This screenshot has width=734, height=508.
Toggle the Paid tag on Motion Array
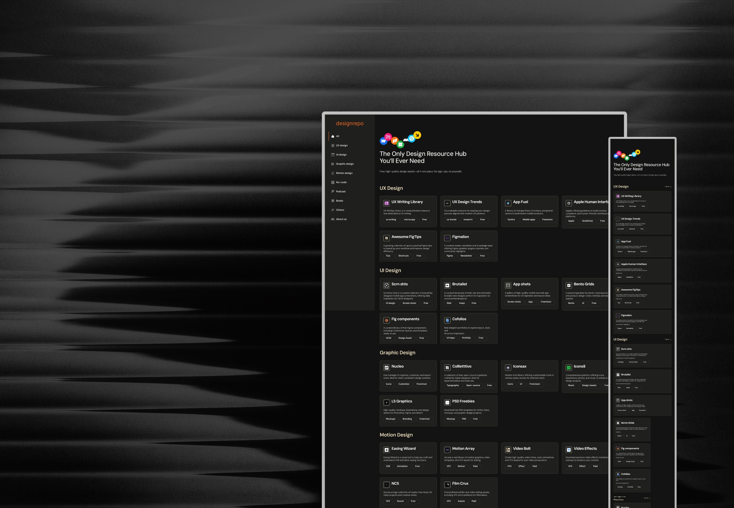pyautogui.click(x=475, y=466)
